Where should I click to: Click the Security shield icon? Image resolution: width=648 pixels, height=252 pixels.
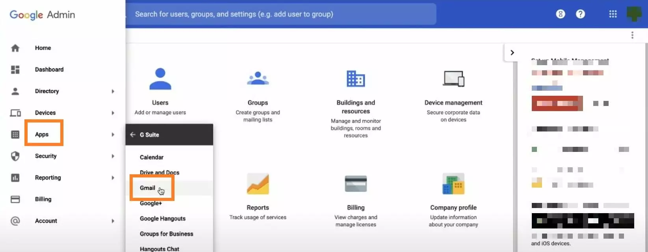(x=15, y=156)
